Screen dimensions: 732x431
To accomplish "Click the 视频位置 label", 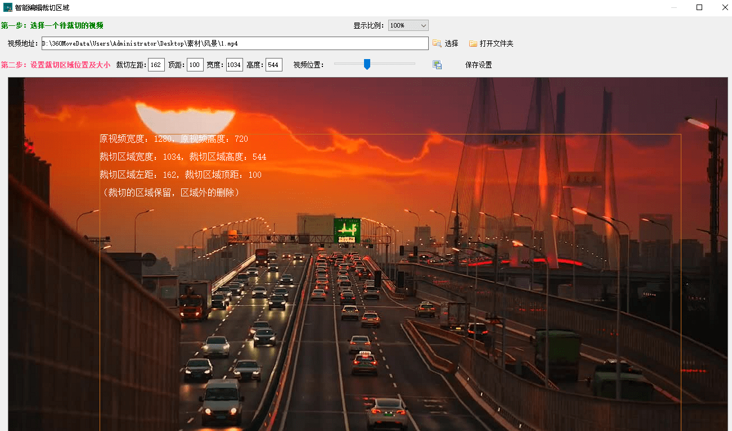I will (x=309, y=65).
